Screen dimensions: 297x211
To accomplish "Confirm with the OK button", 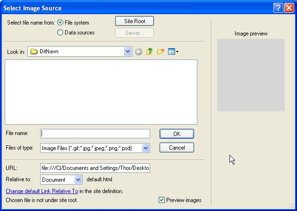I will click(x=177, y=134).
